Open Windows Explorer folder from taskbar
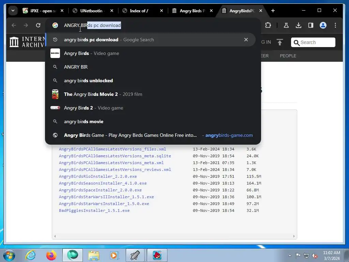This screenshot has height=262, width=349. pos(94,255)
